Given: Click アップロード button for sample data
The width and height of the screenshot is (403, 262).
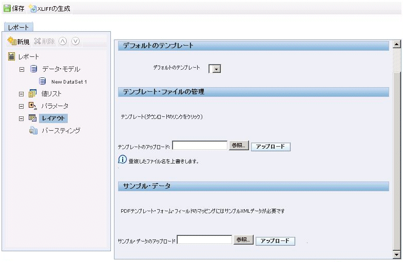Looking at the screenshot, I should (275, 241).
